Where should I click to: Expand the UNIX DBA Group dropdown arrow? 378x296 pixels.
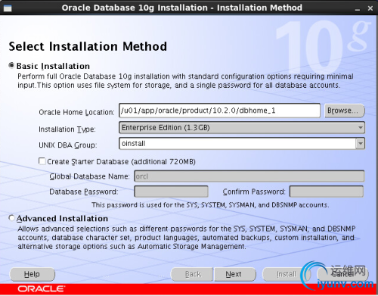(x=361, y=144)
